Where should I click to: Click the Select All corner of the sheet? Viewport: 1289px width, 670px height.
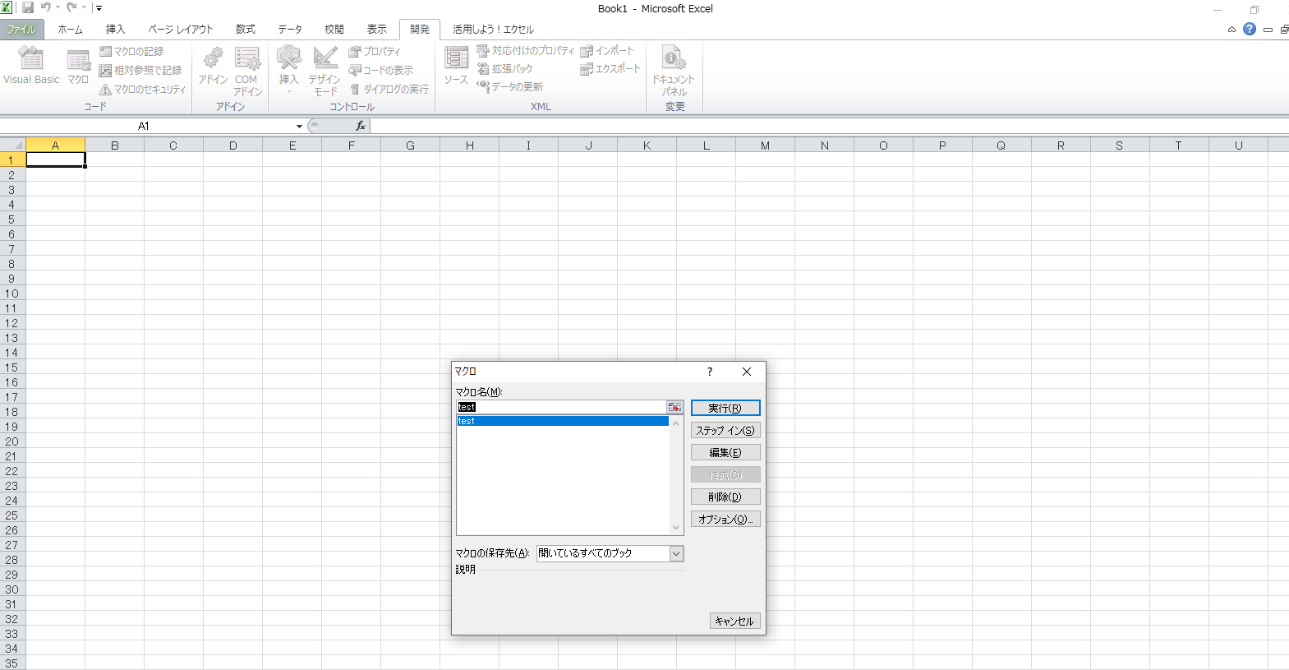pos(12,146)
